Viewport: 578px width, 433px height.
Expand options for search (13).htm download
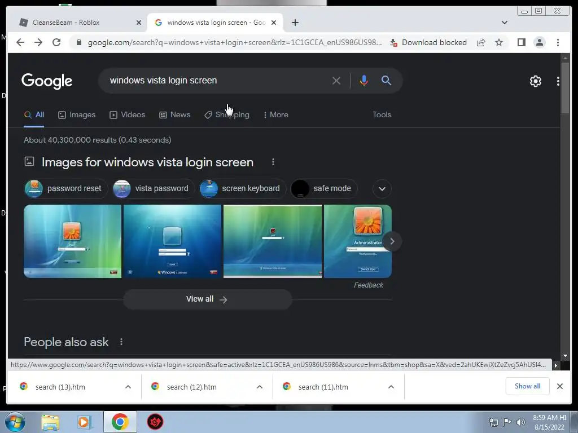click(128, 387)
